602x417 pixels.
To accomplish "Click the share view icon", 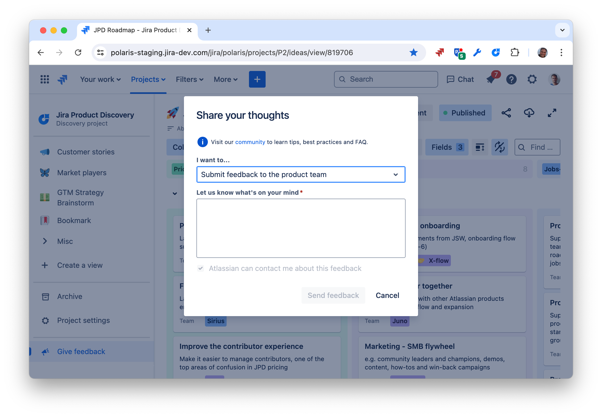I will coord(506,113).
